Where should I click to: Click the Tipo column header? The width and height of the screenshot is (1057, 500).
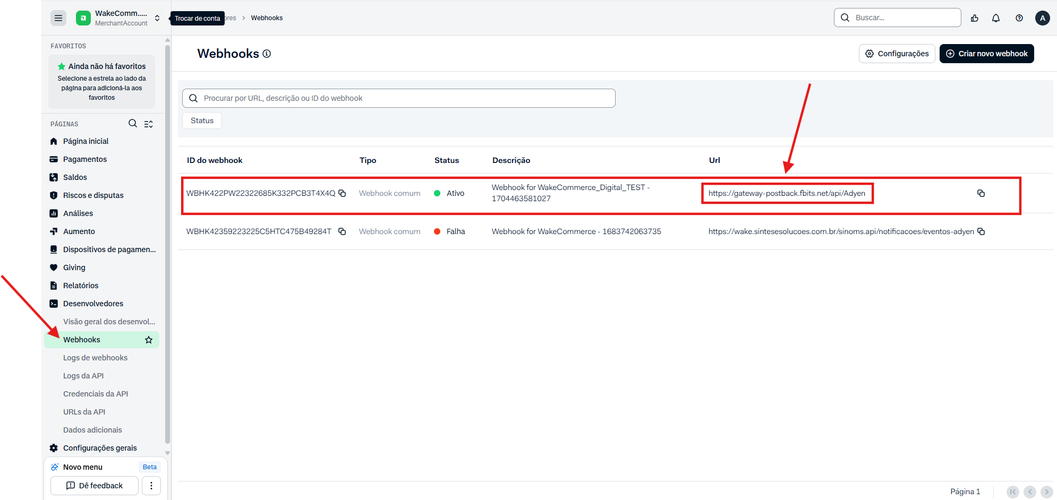368,160
